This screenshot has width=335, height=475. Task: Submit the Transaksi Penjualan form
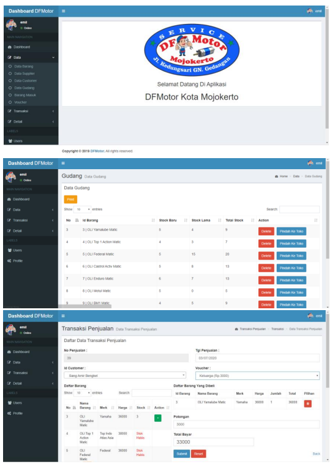point(181,454)
